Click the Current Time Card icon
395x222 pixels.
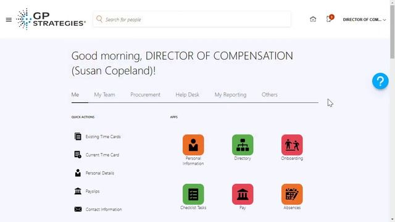tap(78, 155)
